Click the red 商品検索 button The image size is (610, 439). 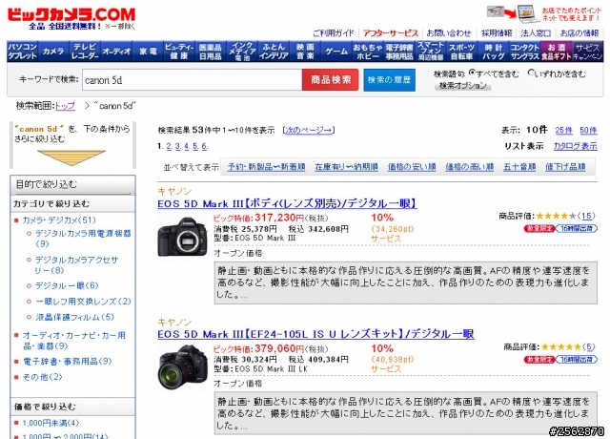[x=331, y=80]
